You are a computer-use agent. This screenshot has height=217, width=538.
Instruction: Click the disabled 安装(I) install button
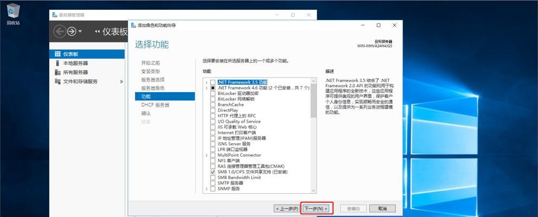[x=354, y=208]
